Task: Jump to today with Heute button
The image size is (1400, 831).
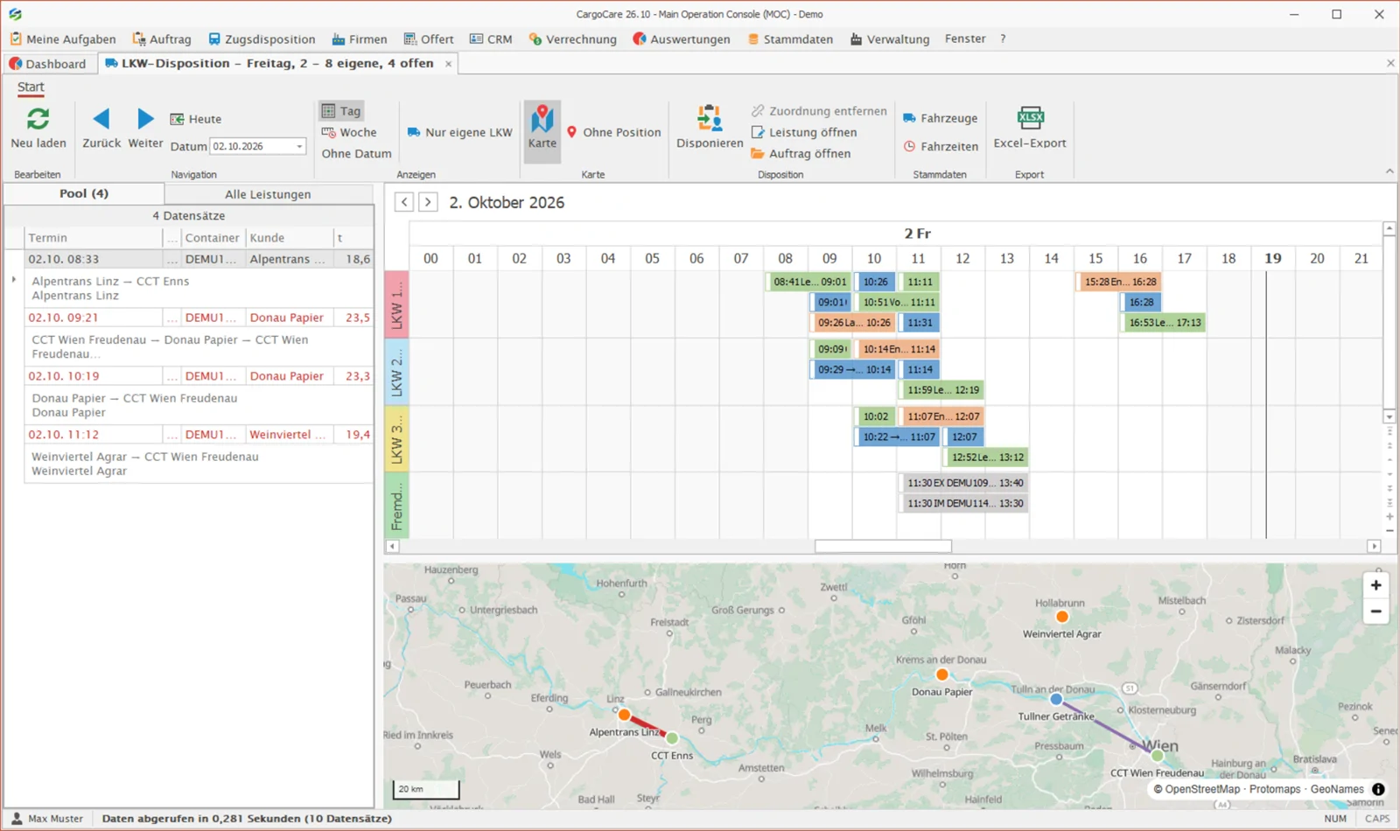Action: click(196, 119)
